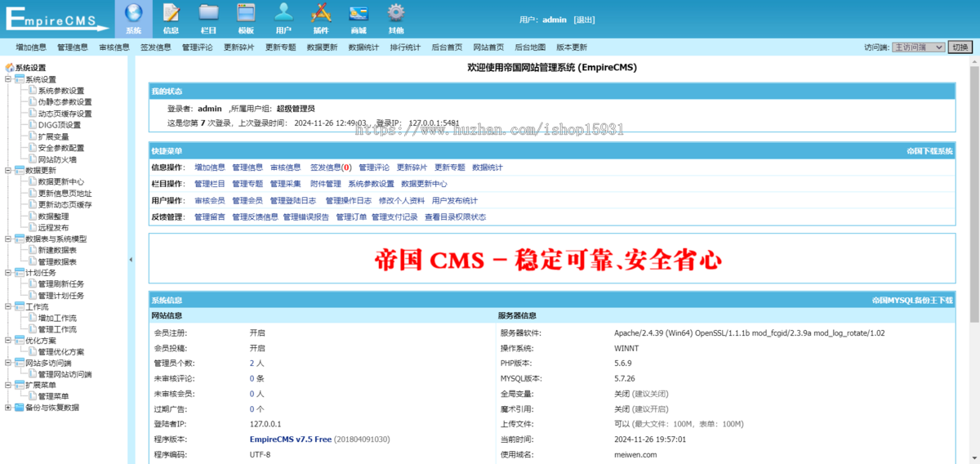
Task: Click page icon beside 管理刷新任务
Action: (33, 284)
